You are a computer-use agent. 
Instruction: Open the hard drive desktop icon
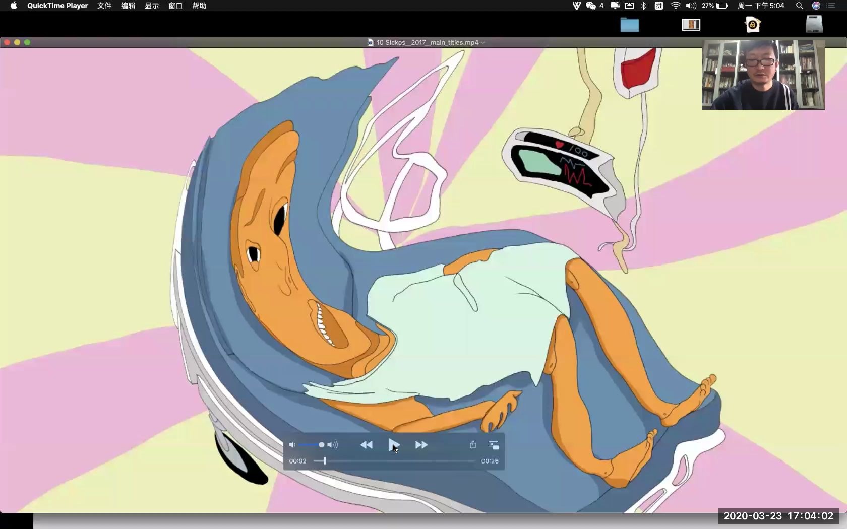[814, 24]
